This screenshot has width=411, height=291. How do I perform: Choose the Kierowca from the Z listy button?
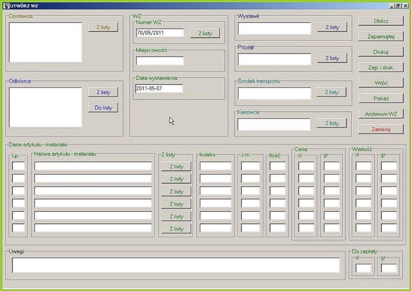coord(332,123)
